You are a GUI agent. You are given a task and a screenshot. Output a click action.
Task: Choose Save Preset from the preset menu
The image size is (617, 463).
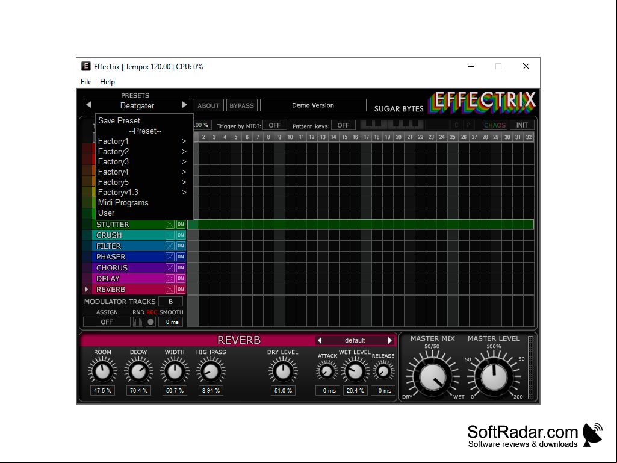pyautogui.click(x=144, y=120)
